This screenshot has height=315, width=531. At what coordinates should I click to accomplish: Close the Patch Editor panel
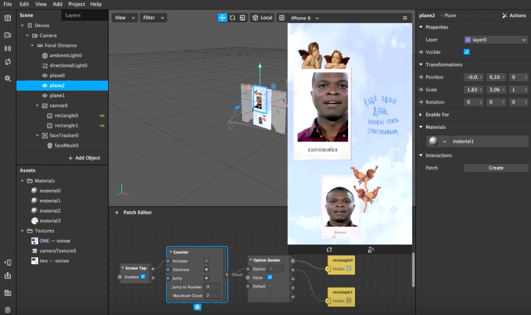pyautogui.click(x=117, y=212)
